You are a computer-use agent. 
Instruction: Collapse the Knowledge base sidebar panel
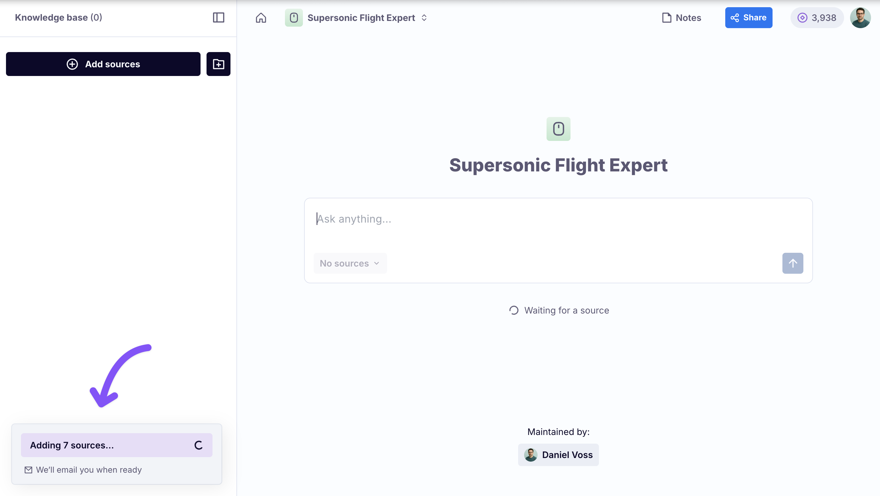point(218,17)
